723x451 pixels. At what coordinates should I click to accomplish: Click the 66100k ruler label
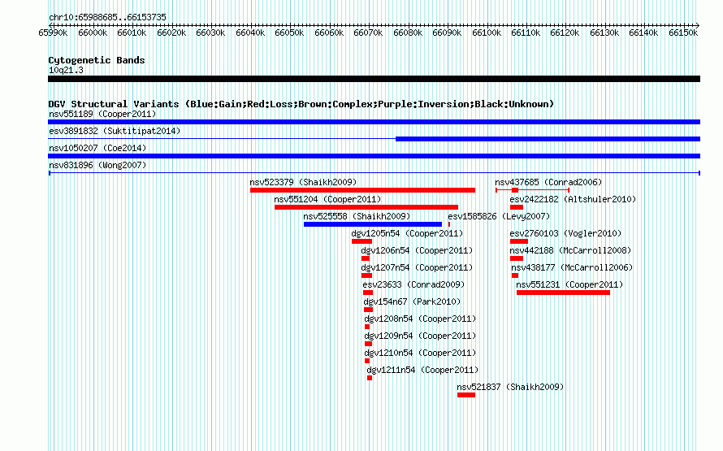coord(487,33)
